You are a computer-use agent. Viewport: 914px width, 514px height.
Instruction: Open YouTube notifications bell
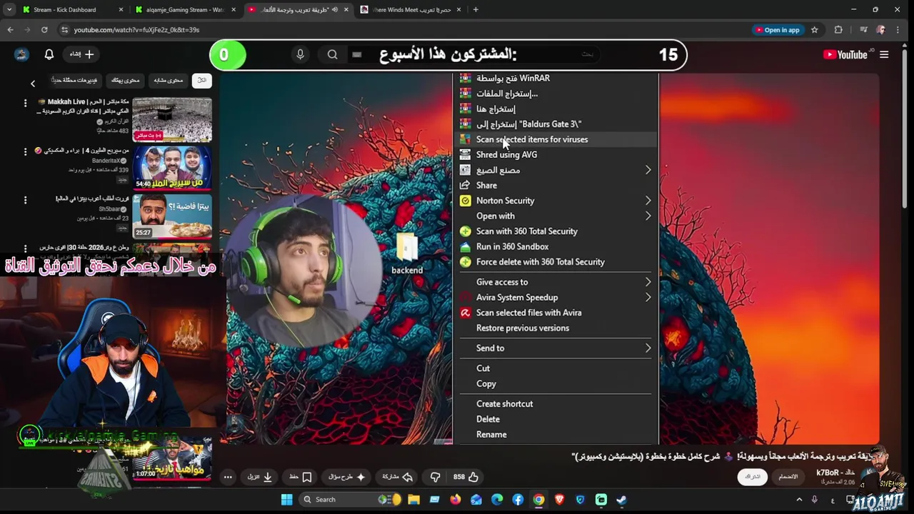[49, 54]
